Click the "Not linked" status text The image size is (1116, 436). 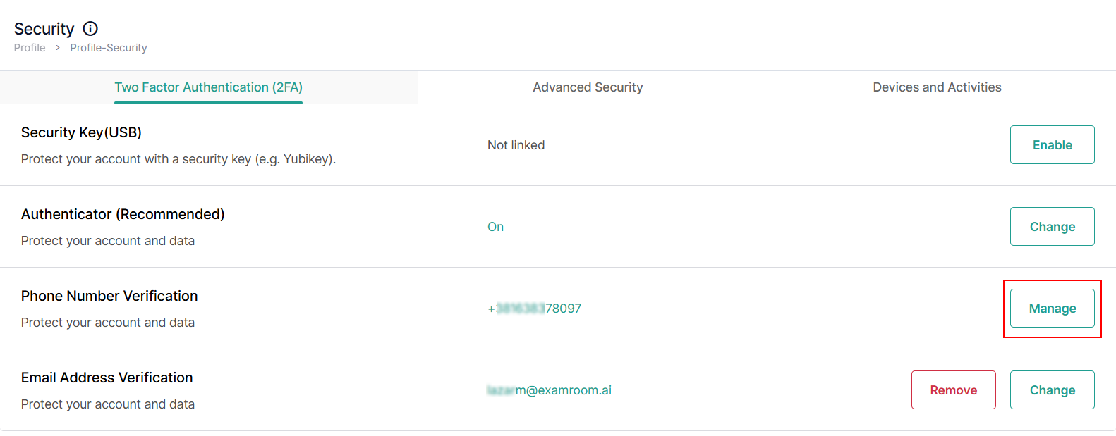[x=516, y=145]
